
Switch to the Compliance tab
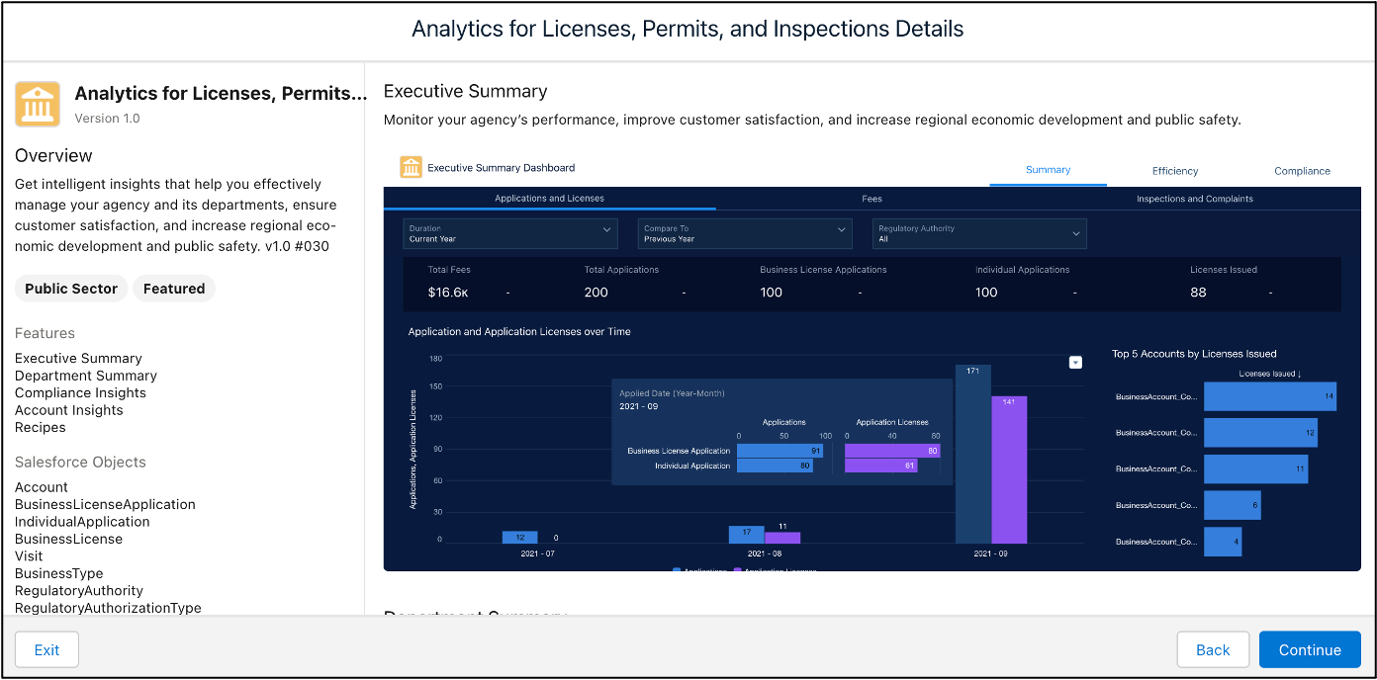pos(1302,170)
